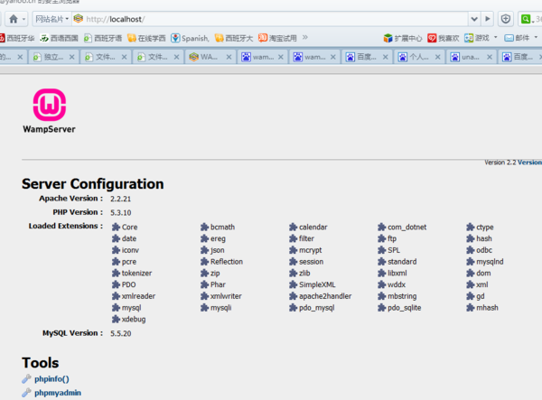Open the 网站名片 site card dropdown
The width and height of the screenshot is (542, 400).
tap(51, 18)
